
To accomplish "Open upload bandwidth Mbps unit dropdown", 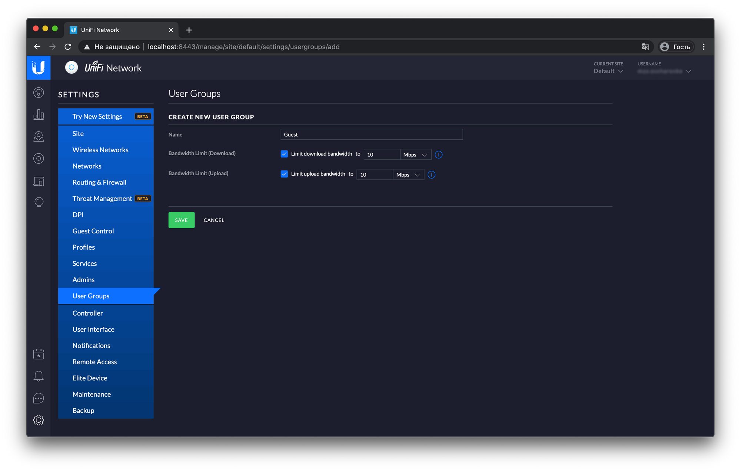I will tap(408, 174).
